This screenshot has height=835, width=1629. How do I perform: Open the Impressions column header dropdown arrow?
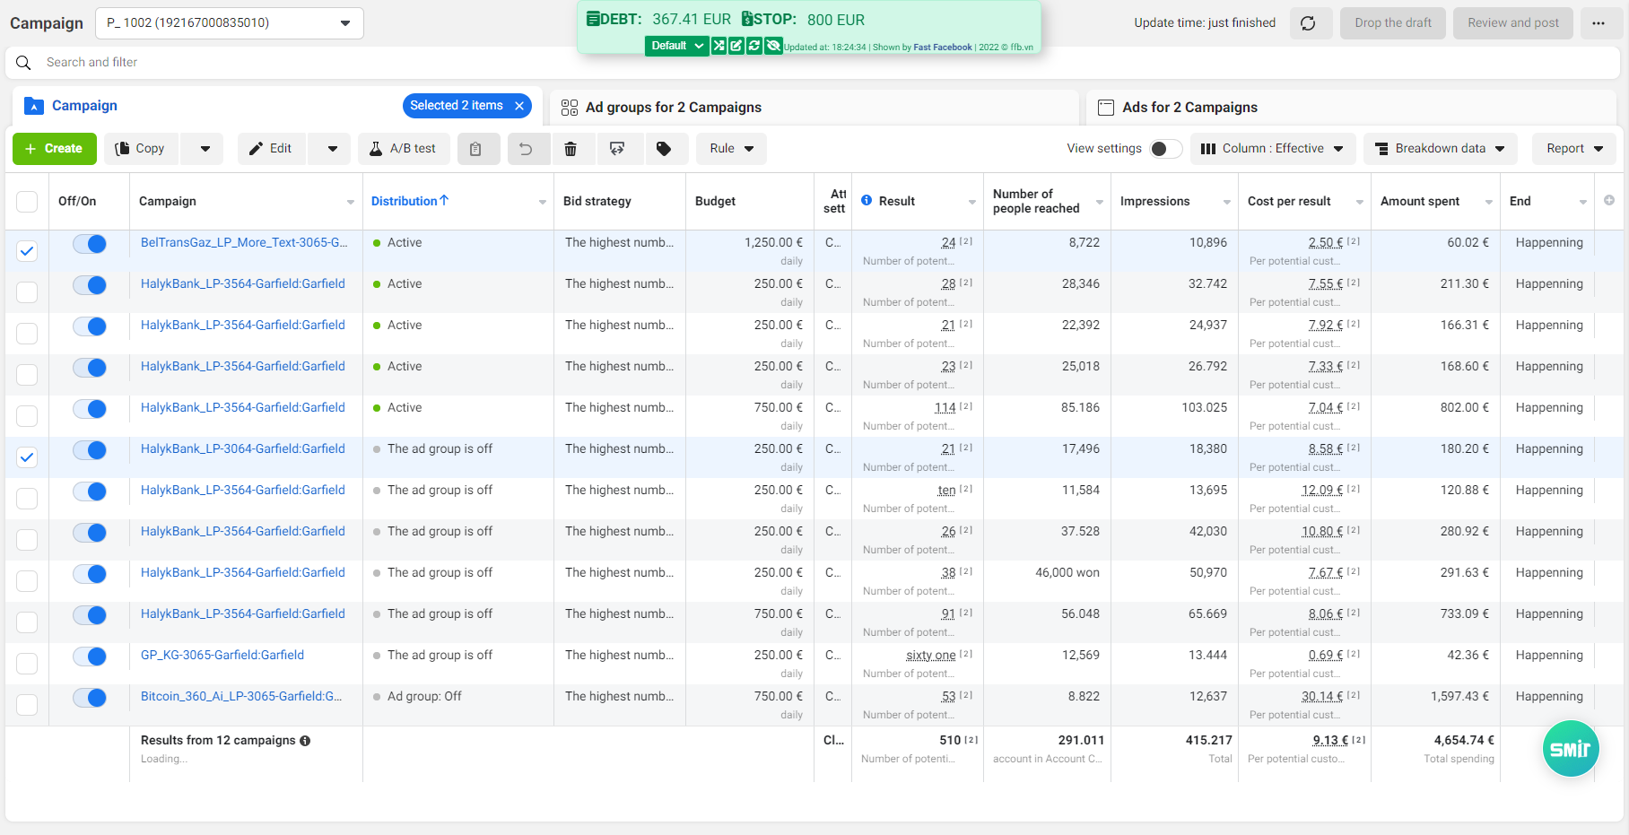(1227, 202)
